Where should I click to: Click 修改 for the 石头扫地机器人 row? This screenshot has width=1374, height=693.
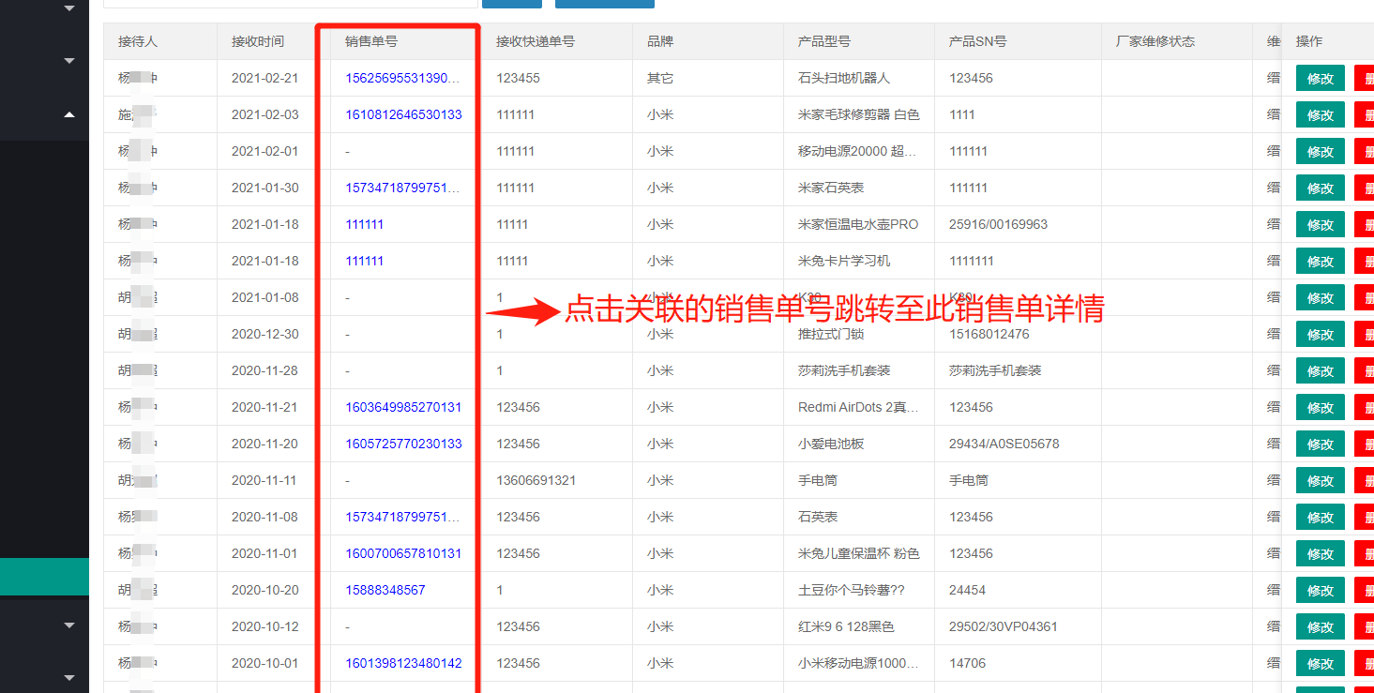click(x=1321, y=79)
